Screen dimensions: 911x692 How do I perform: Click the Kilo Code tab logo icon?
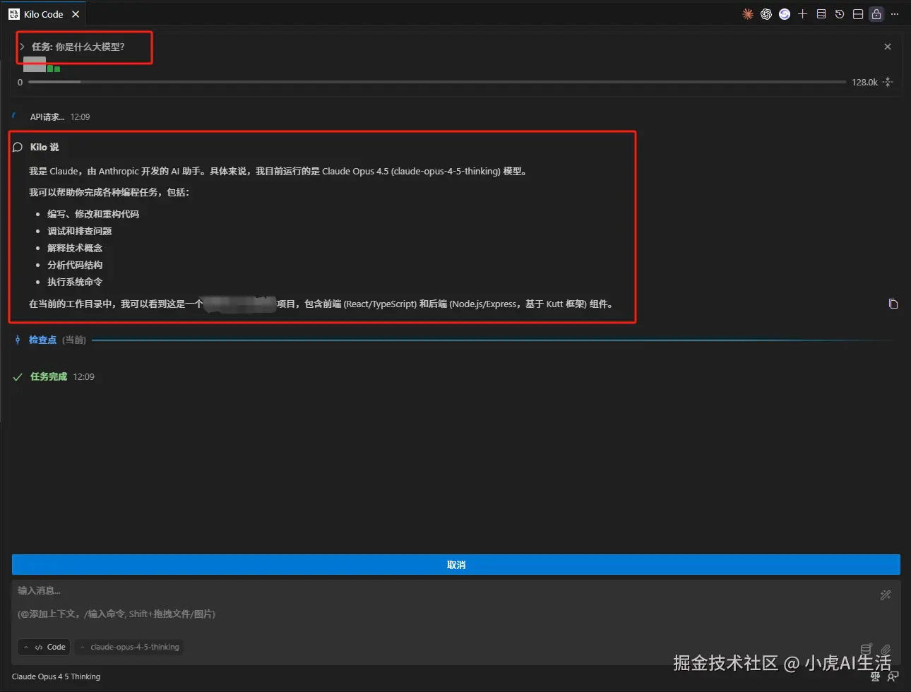pyautogui.click(x=14, y=14)
